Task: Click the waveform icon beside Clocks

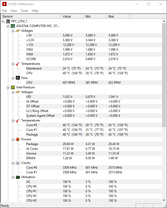Action: point(18,163)
